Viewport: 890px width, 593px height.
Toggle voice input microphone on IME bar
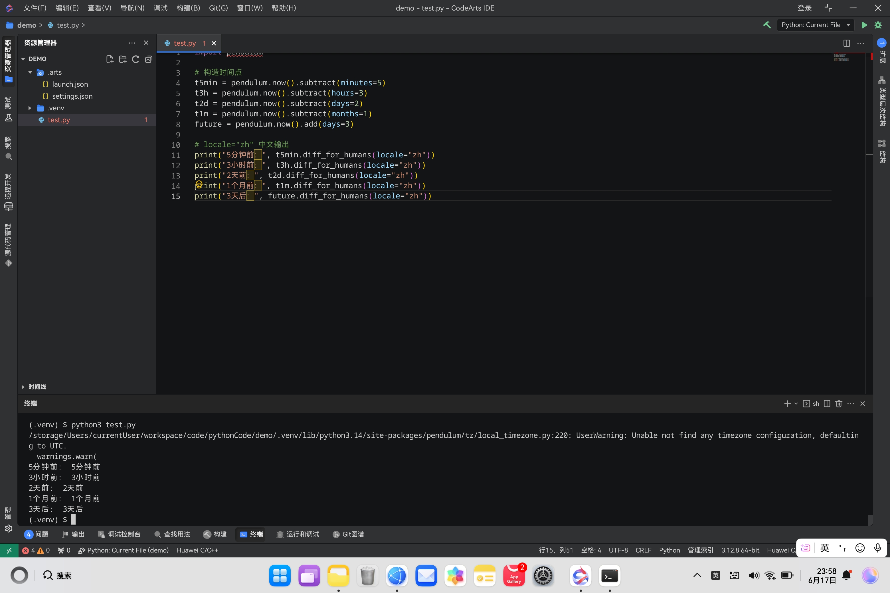(x=877, y=548)
